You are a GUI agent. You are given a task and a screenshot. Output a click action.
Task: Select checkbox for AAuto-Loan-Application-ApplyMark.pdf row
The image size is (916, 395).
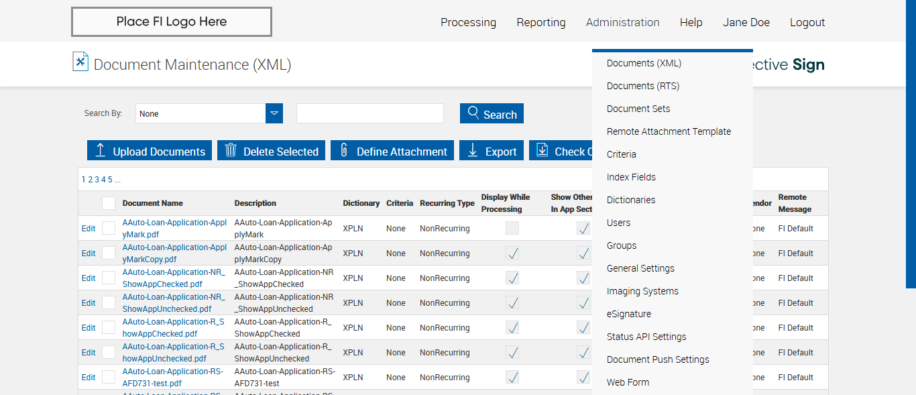pyautogui.click(x=109, y=228)
